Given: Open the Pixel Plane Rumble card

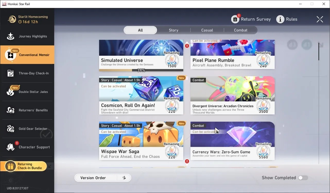Looking at the screenshot, I should (x=232, y=54).
